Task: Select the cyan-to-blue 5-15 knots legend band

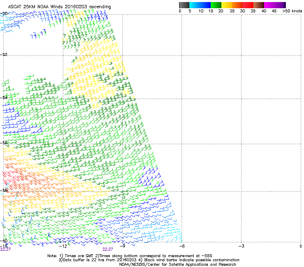Action: (x=200, y=5)
